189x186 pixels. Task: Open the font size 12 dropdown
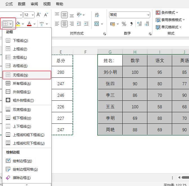33,15
